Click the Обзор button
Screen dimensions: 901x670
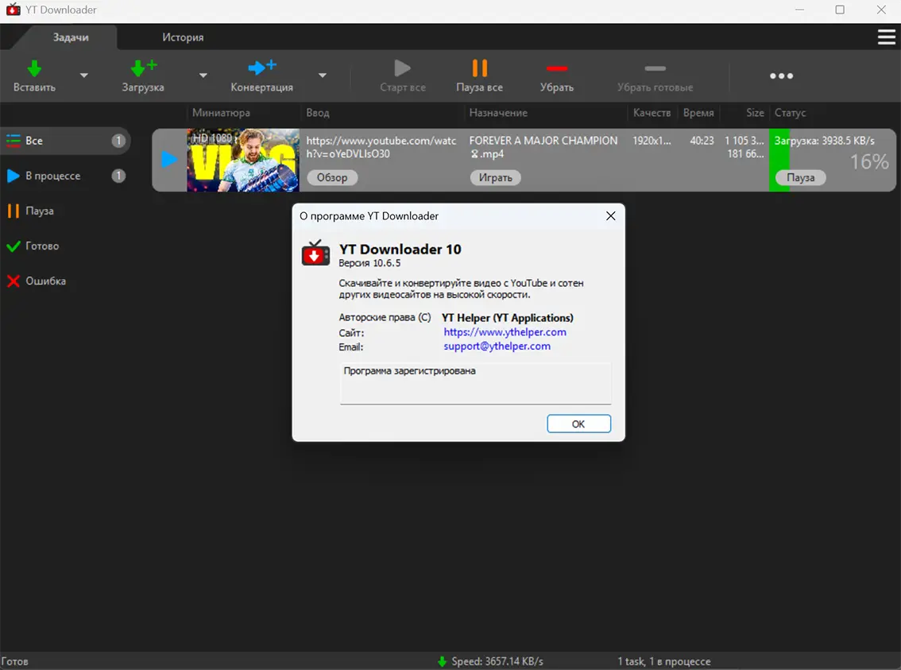[332, 177]
